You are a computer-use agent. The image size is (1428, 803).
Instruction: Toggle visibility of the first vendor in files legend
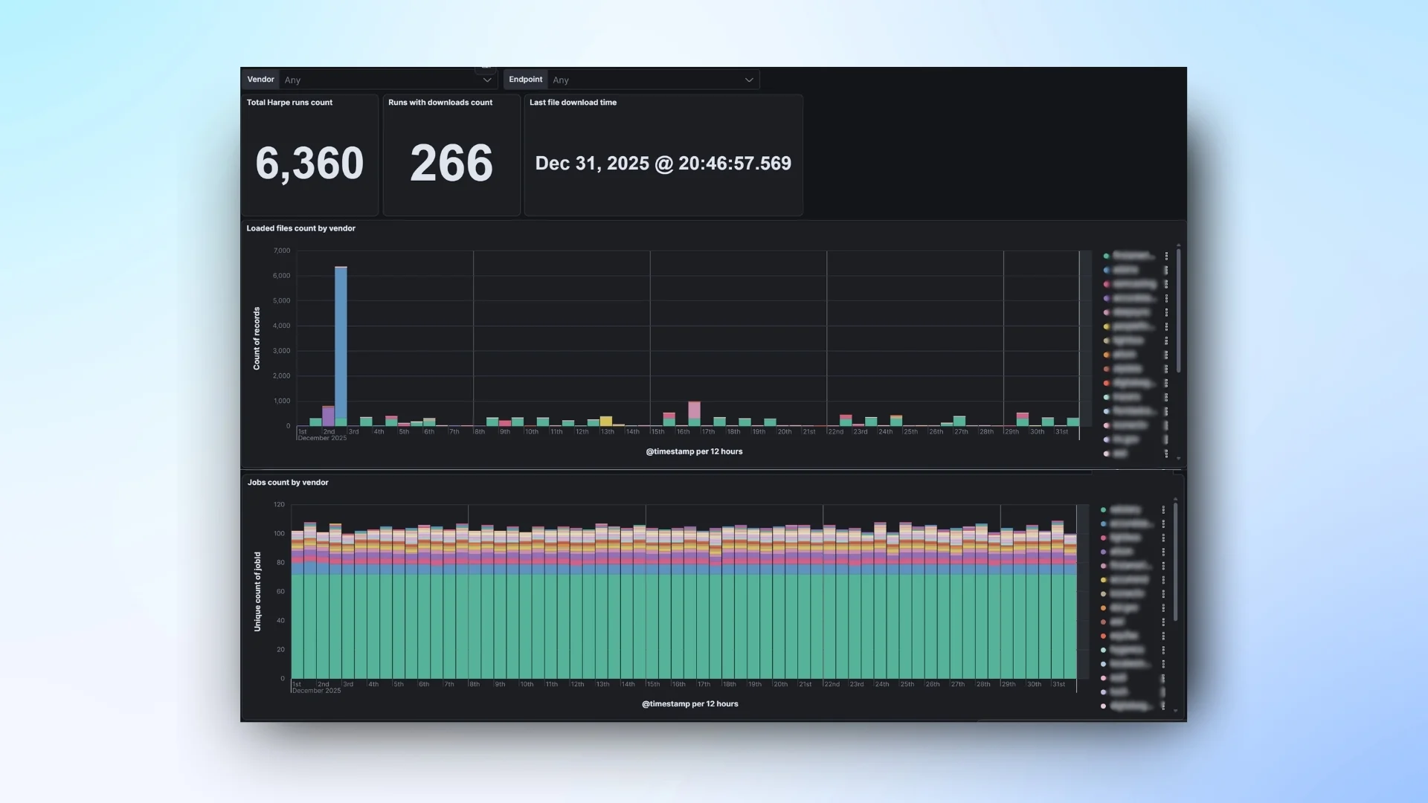click(1107, 255)
